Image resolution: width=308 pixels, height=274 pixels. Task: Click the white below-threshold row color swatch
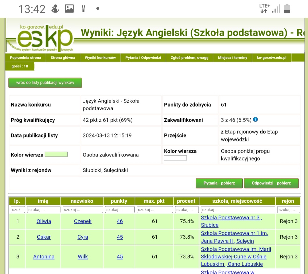175,158
